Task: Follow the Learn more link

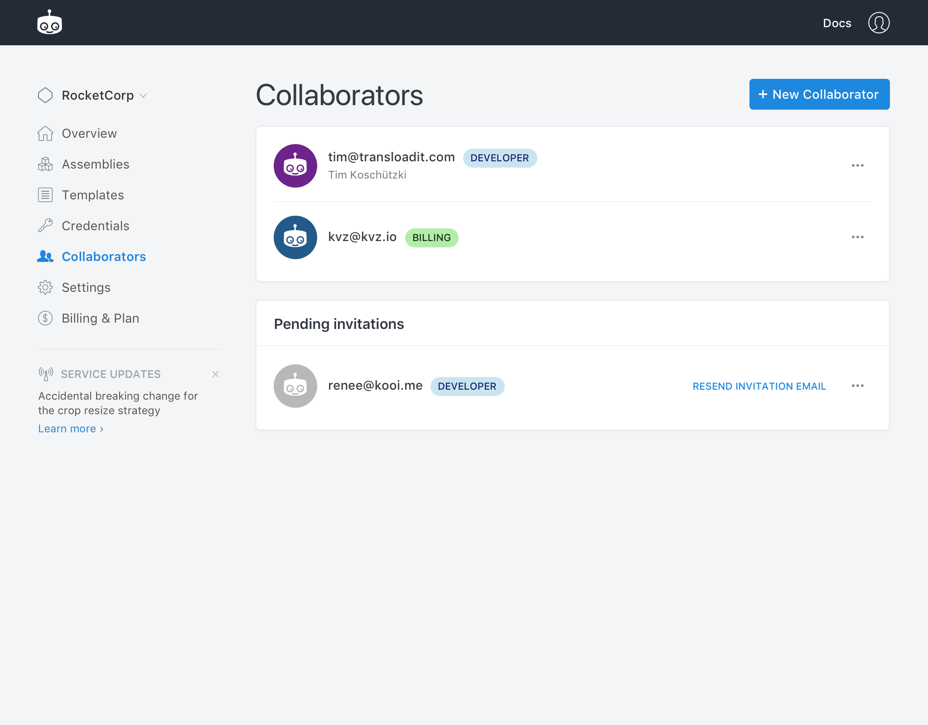Action: point(71,429)
